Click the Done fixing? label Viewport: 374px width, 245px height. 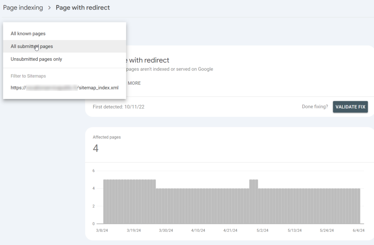tap(315, 106)
